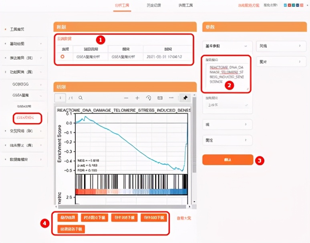Open the sidebar item marked with red bullet

point(17,30)
